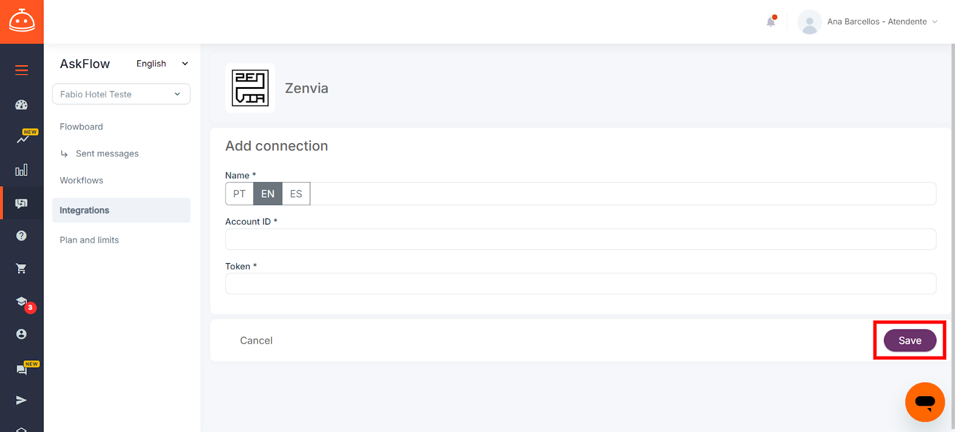Click the help question mark icon

pyautogui.click(x=21, y=236)
